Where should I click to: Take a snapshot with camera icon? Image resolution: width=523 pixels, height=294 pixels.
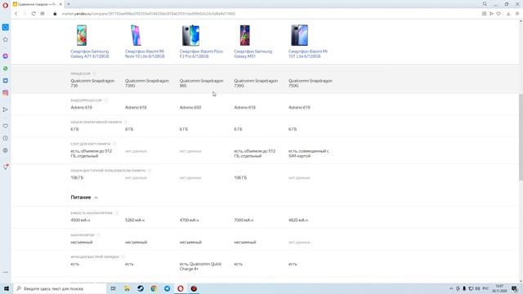484,14
